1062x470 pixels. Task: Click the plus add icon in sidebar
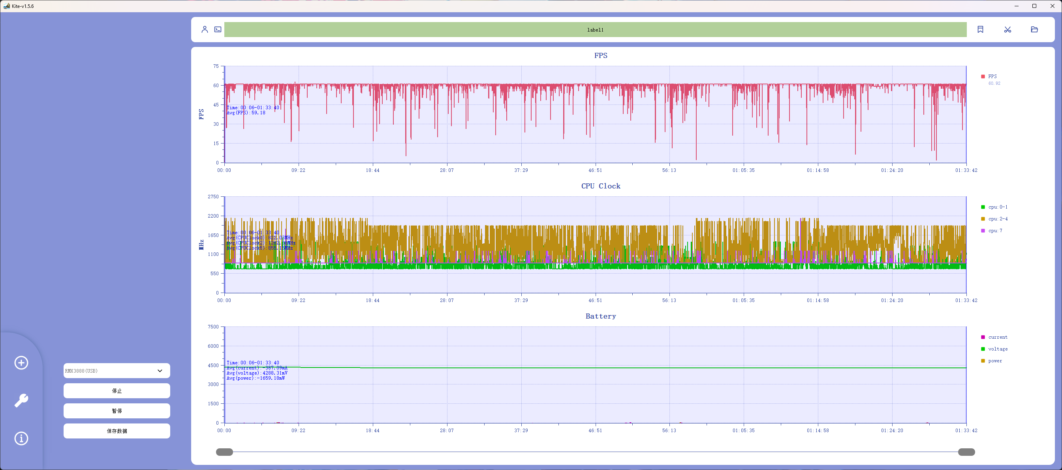click(21, 363)
